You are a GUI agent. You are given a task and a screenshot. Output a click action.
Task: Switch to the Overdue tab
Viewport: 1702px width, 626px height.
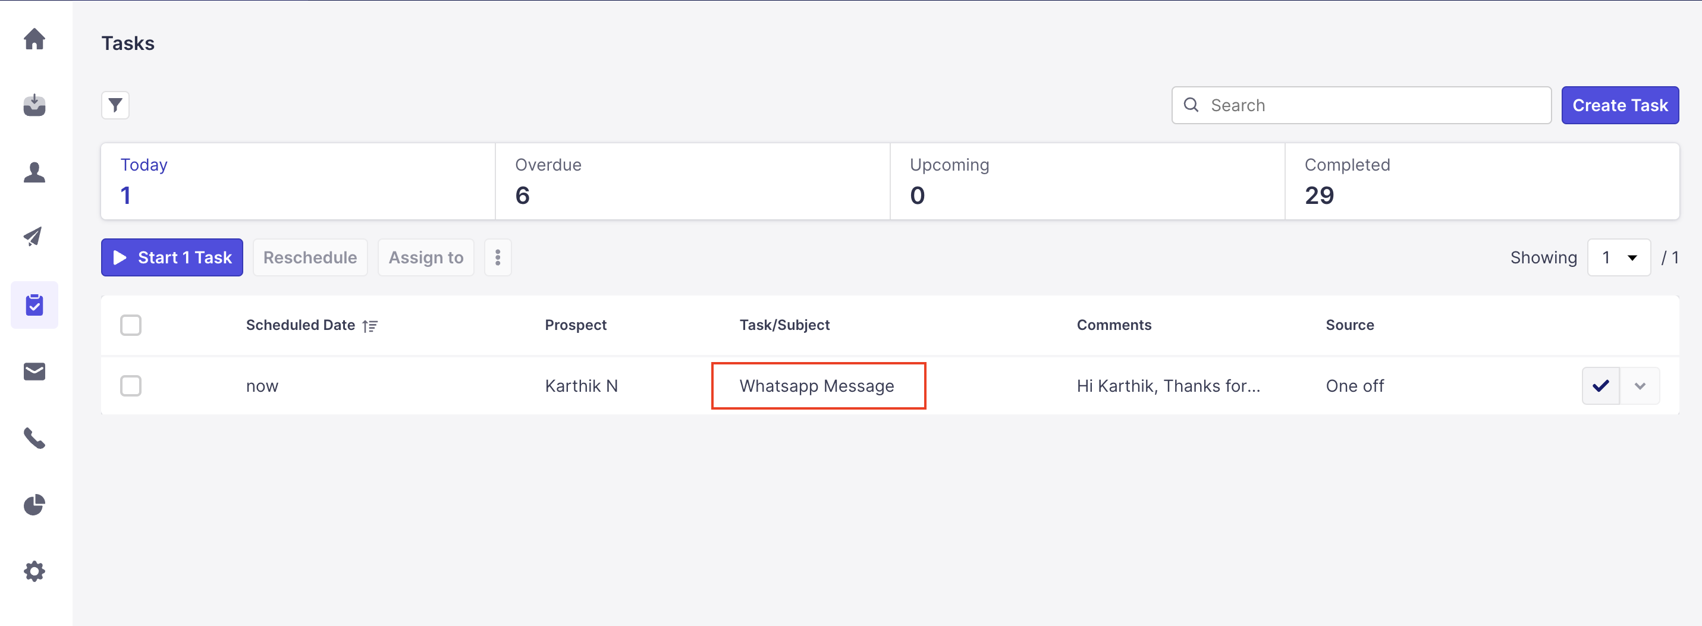(692, 181)
